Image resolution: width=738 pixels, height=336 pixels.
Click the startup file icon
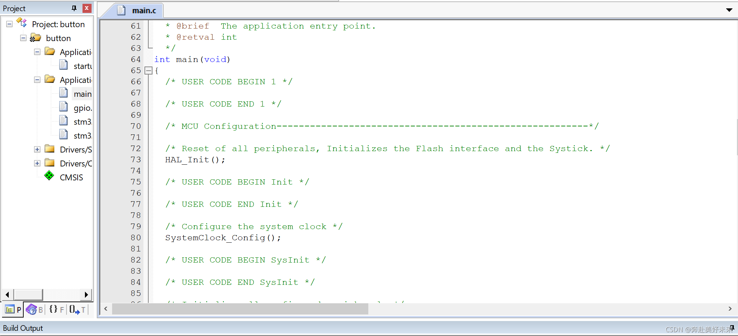(63, 65)
